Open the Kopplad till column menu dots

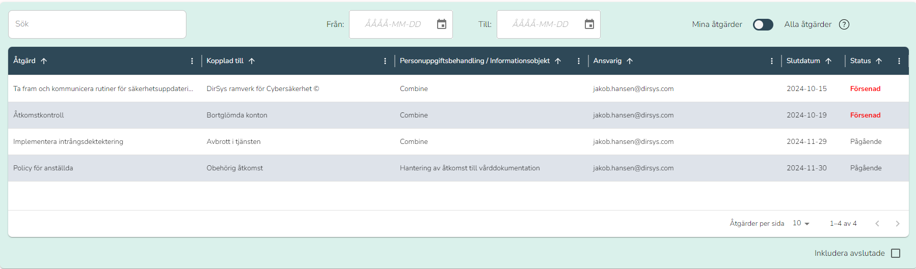pyautogui.click(x=385, y=61)
